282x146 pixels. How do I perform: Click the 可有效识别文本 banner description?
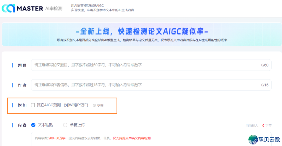click(142, 40)
